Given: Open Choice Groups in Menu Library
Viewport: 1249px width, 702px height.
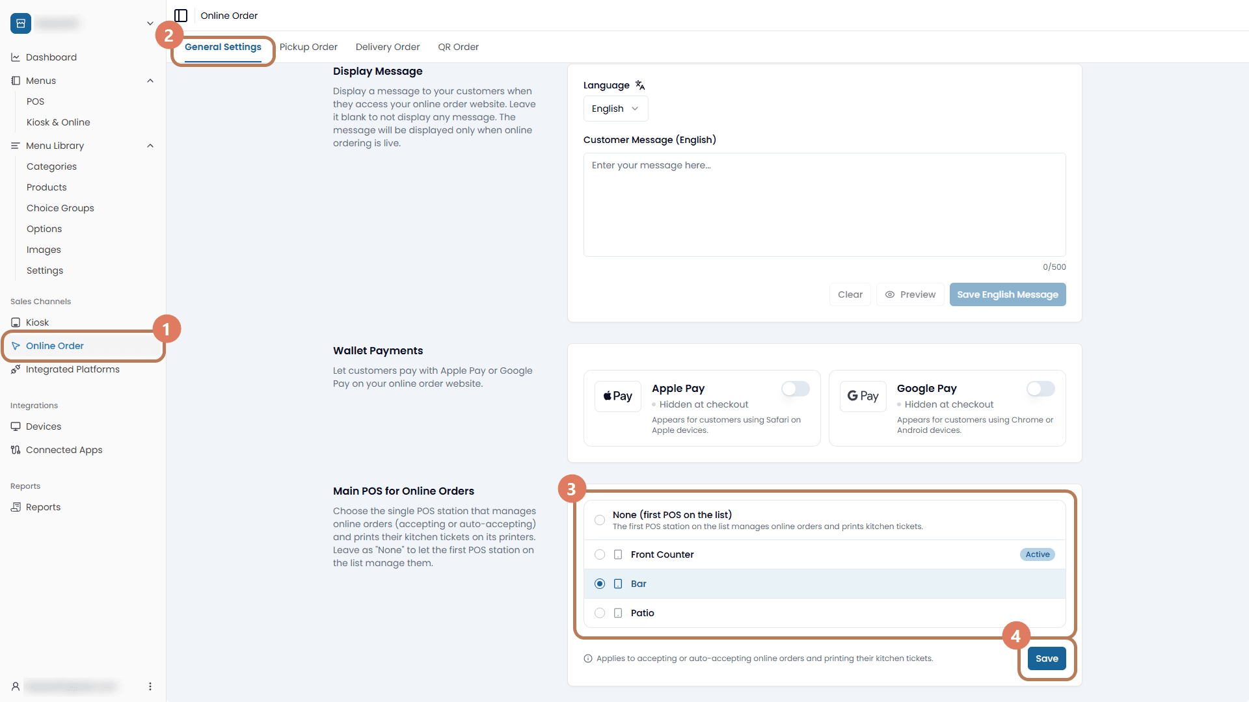Looking at the screenshot, I should [60, 208].
